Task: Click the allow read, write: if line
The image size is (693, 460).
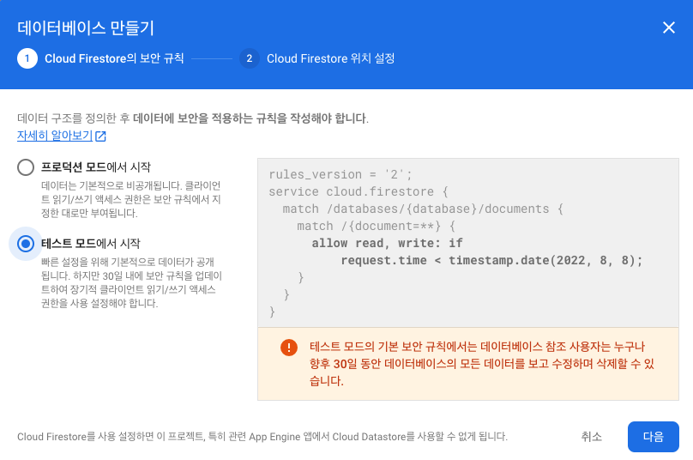Action: tap(387, 243)
